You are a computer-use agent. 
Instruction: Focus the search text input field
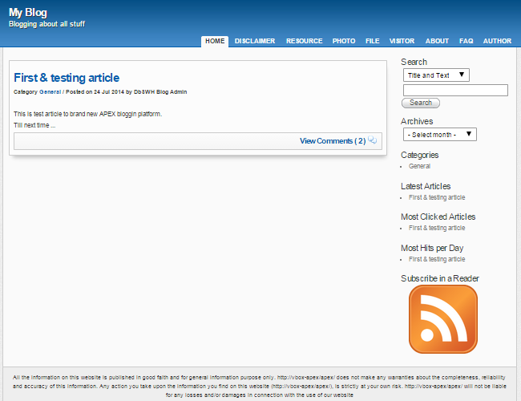(x=455, y=90)
